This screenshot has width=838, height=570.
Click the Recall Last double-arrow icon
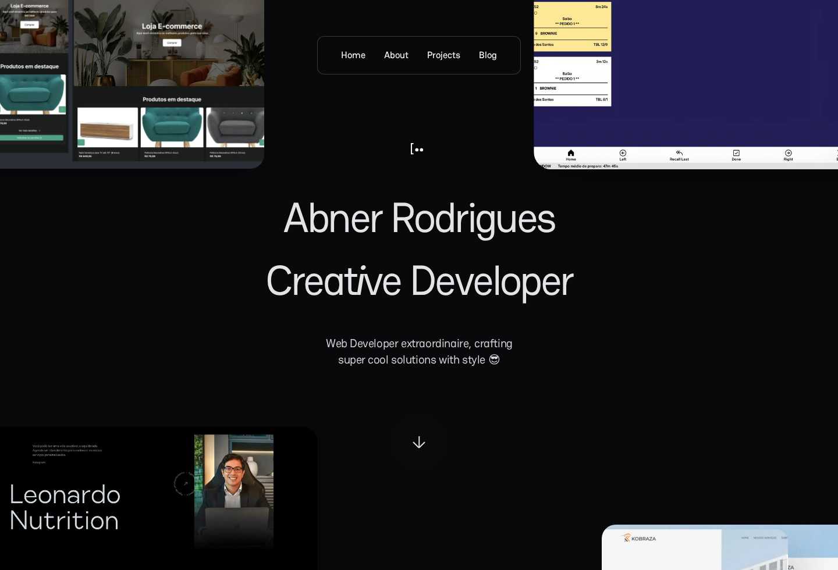pos(679,153)
